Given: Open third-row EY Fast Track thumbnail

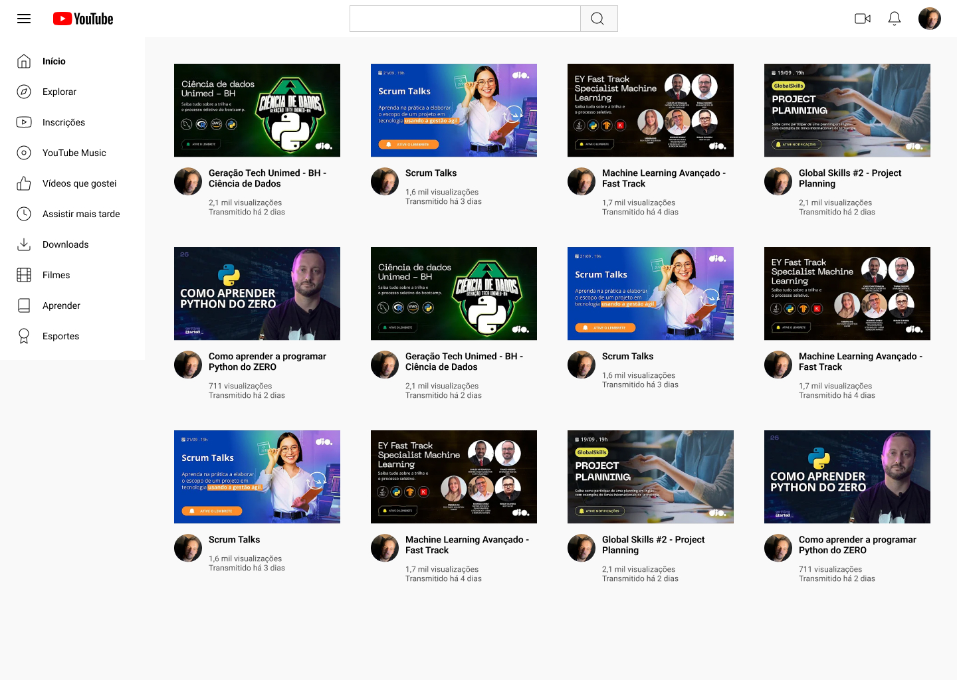Looking at the screenshot, I should click(454, 477).
